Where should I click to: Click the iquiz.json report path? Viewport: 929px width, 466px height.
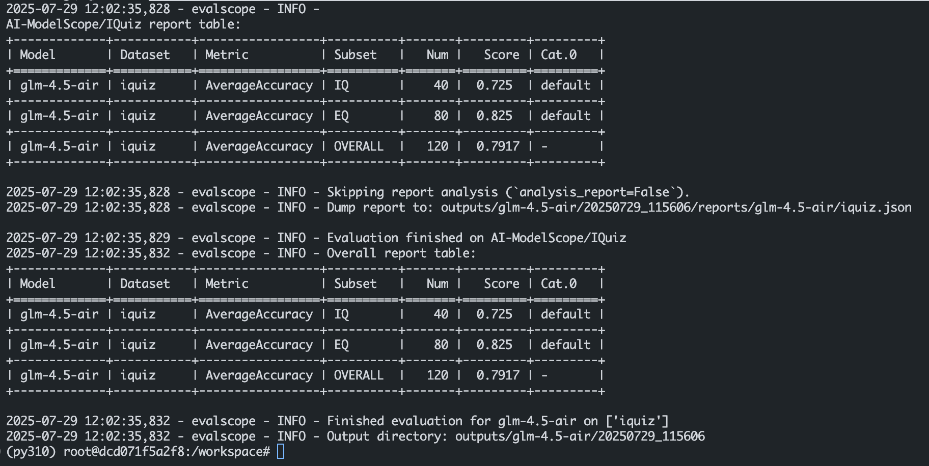click(x=676, y=207)
